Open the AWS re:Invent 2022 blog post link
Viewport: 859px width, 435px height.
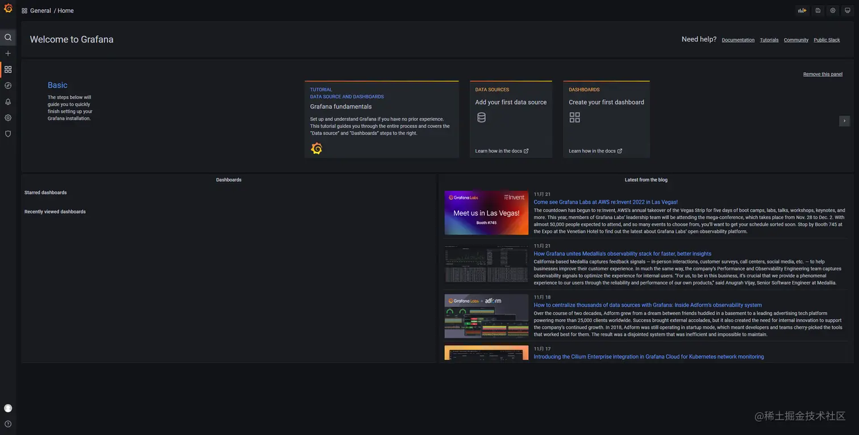coord(606,202)
